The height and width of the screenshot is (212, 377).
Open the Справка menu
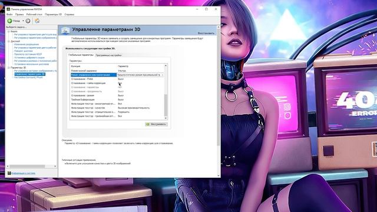click(70, 14)
